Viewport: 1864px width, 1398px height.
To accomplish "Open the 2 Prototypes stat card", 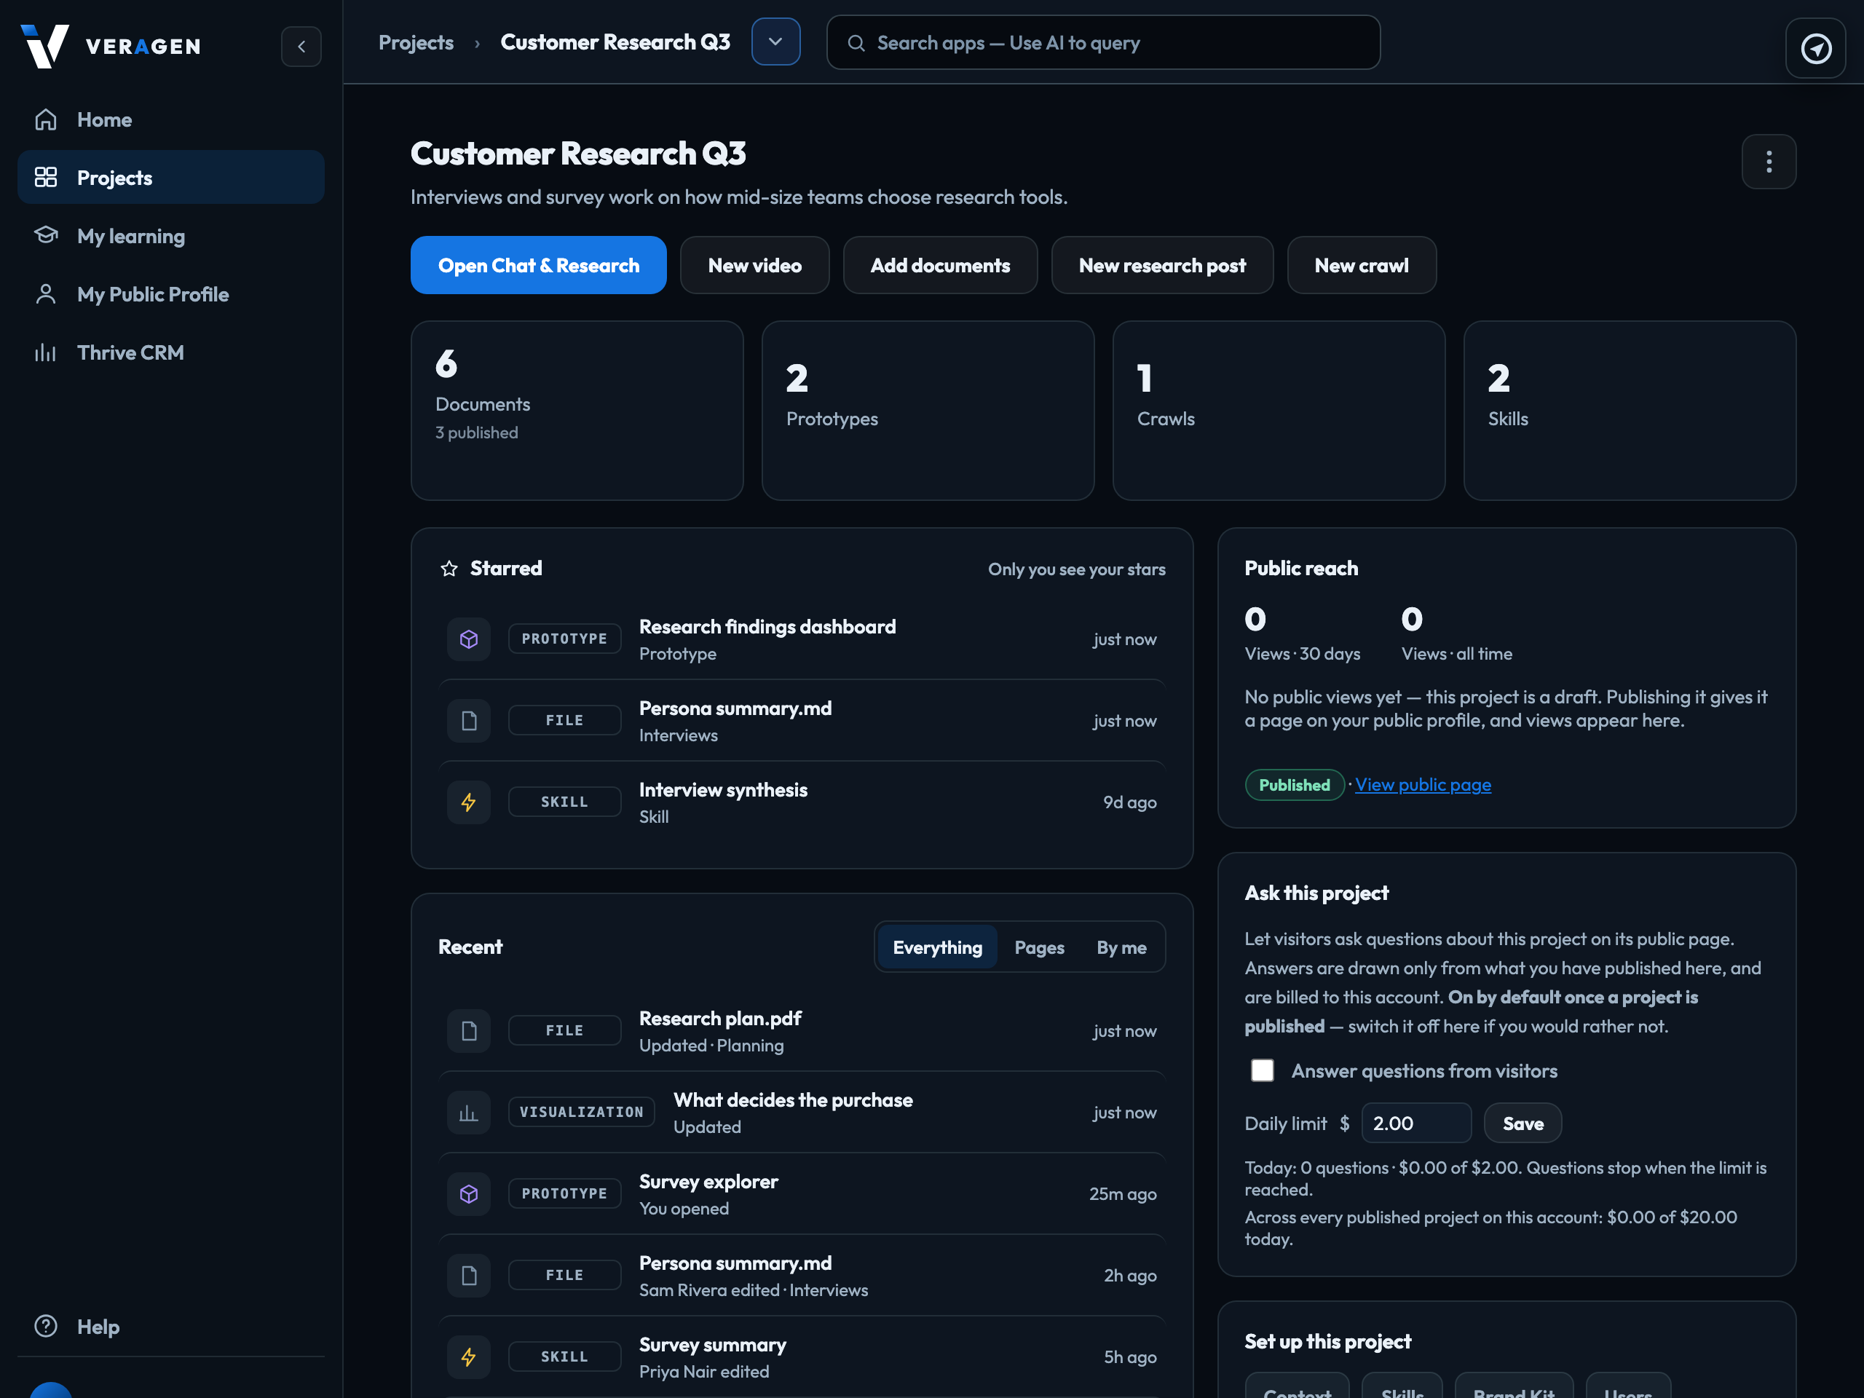I will click(x=928, y=411).
